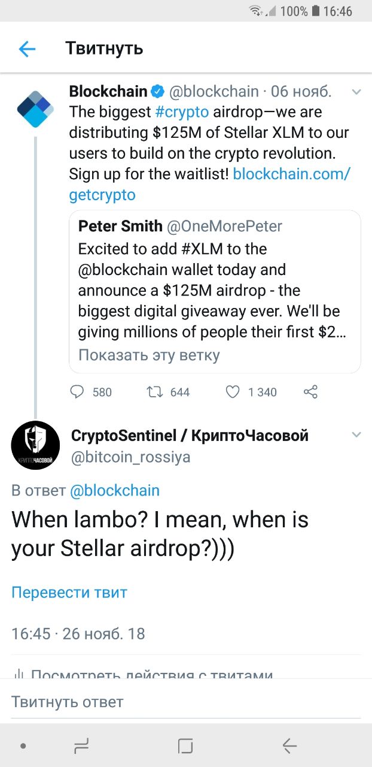Screen dimensions: 372x767
Task: Tap the 'Твитнуть ответ' reply field
Action: tap(186, 702)
